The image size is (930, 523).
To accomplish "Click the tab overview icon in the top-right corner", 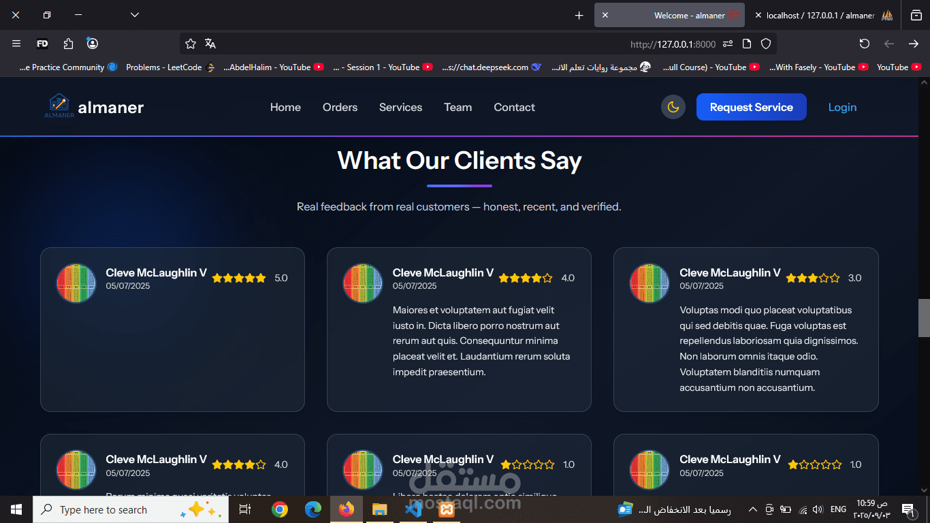I will [916, 15].
